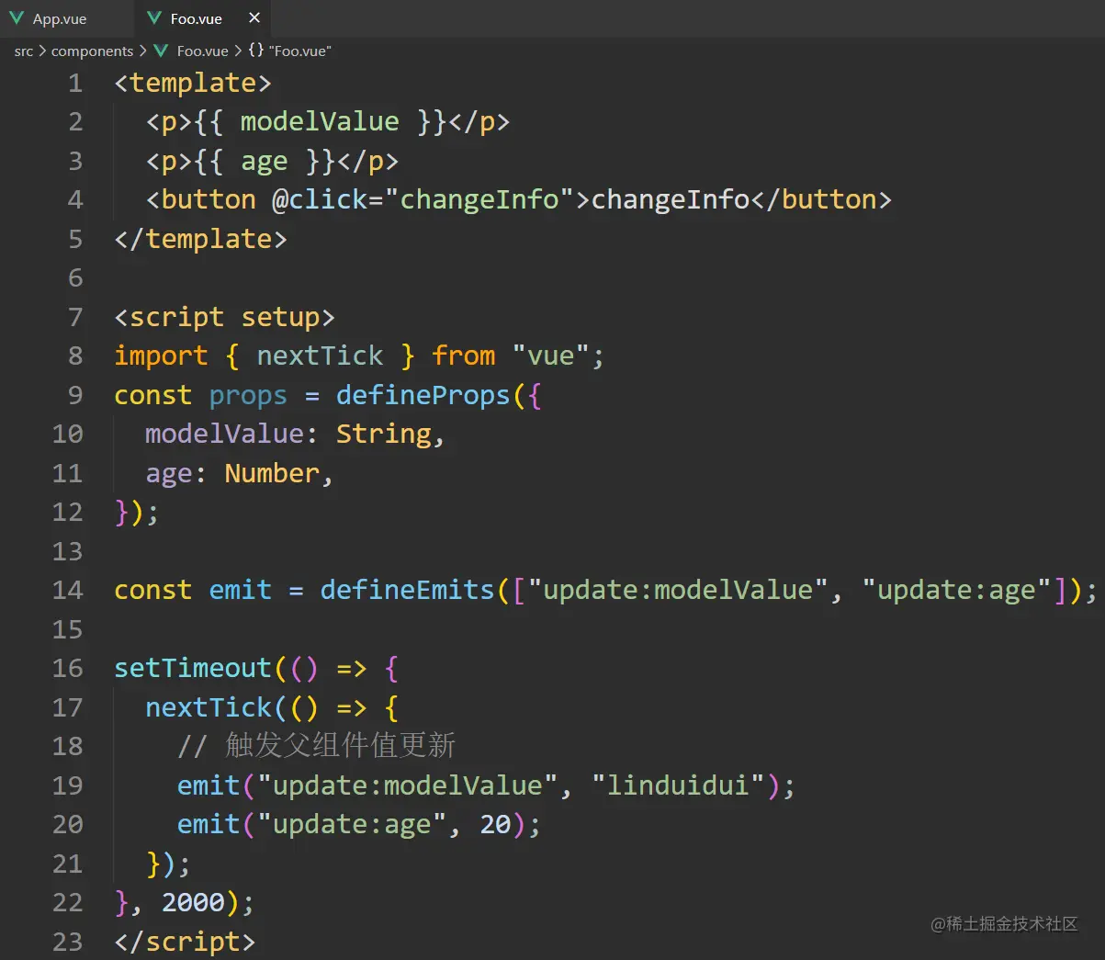Click the 'nextTick' call on line 17

pos(209,708)
